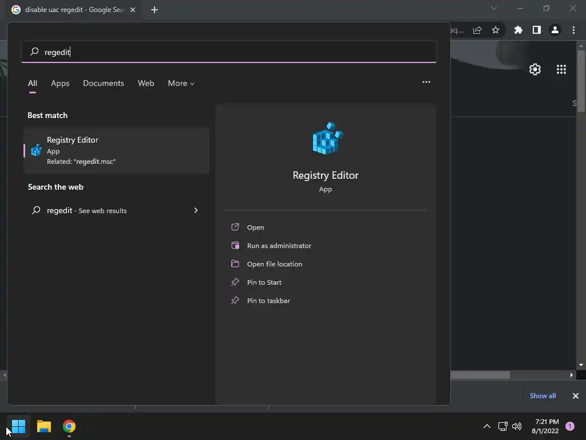Viewport: 586px width, 440px height.
Task: Open search options three-dot menu
Action: [426, 82]
